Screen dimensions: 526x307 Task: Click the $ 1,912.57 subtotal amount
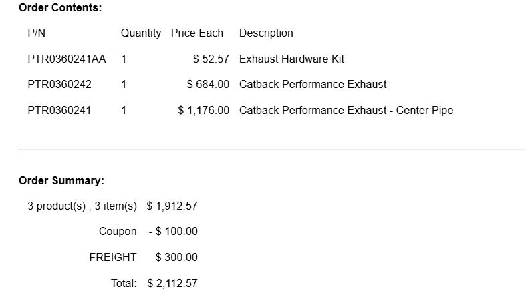pos(172,206)
